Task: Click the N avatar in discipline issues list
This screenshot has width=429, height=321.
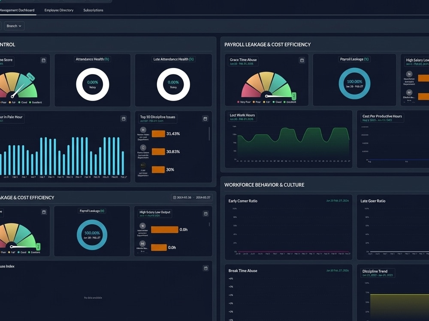Action: 143,130
